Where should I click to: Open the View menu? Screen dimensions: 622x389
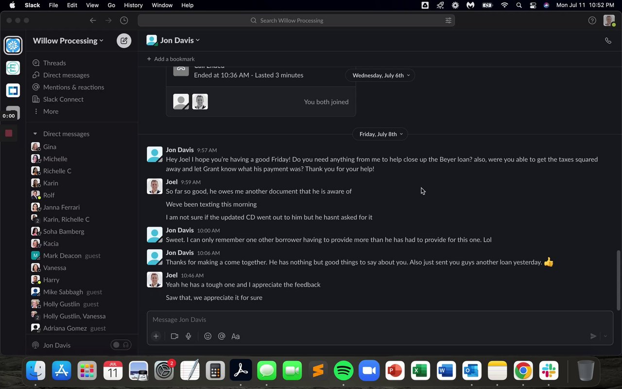92,5
